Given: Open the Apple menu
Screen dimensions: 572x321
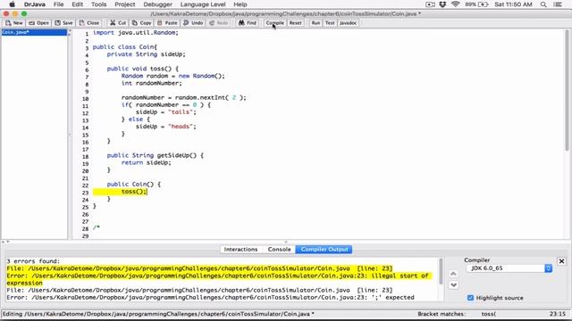Looking at the screenshot, I should 12,4.
